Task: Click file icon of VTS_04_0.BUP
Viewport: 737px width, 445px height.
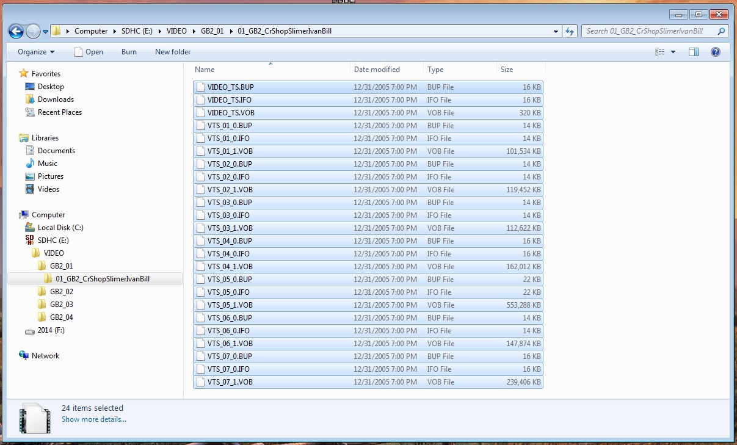Action: (200, 241)
